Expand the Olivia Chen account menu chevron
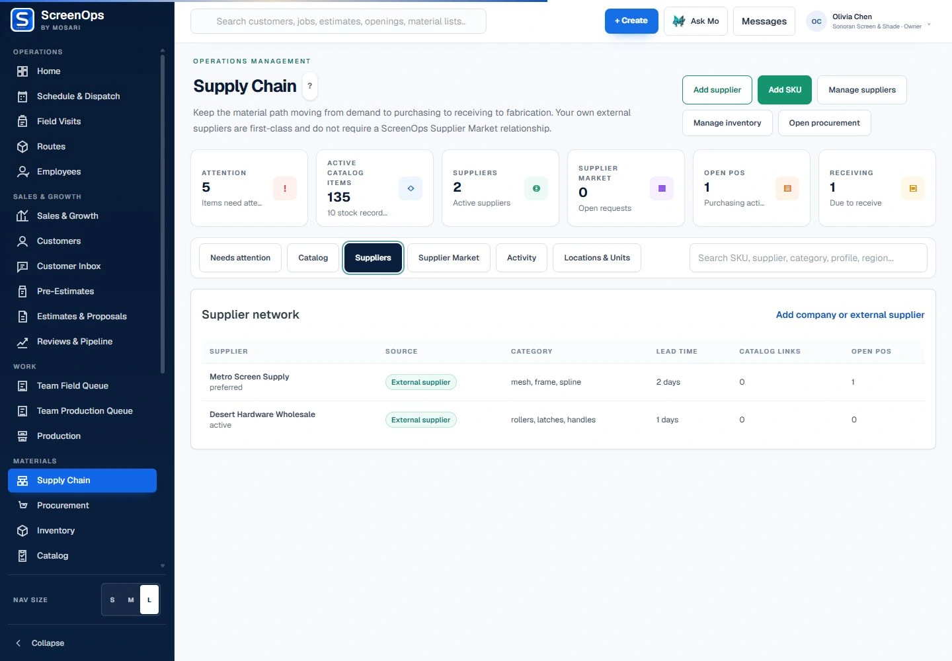 tap(929, 24)
